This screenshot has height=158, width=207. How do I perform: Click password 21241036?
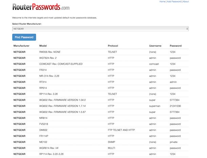tap(175, 106)
